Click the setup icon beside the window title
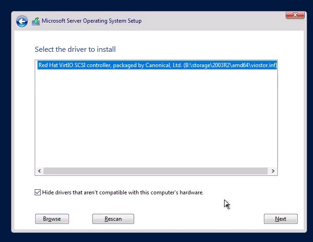 coord(36,21)
